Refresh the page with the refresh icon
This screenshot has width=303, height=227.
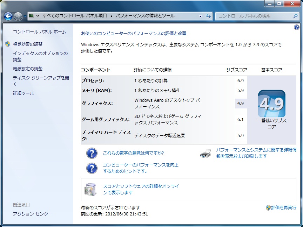pyautogui.click(x=208, y=16)
